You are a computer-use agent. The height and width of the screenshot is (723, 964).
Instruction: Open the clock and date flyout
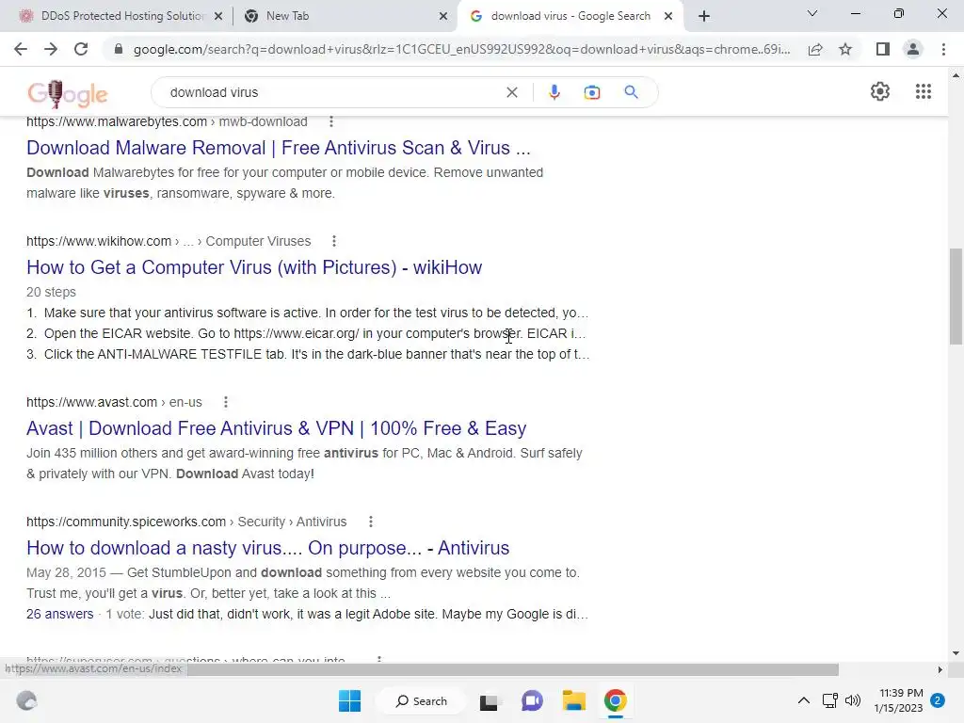click(x=898, y=700)
